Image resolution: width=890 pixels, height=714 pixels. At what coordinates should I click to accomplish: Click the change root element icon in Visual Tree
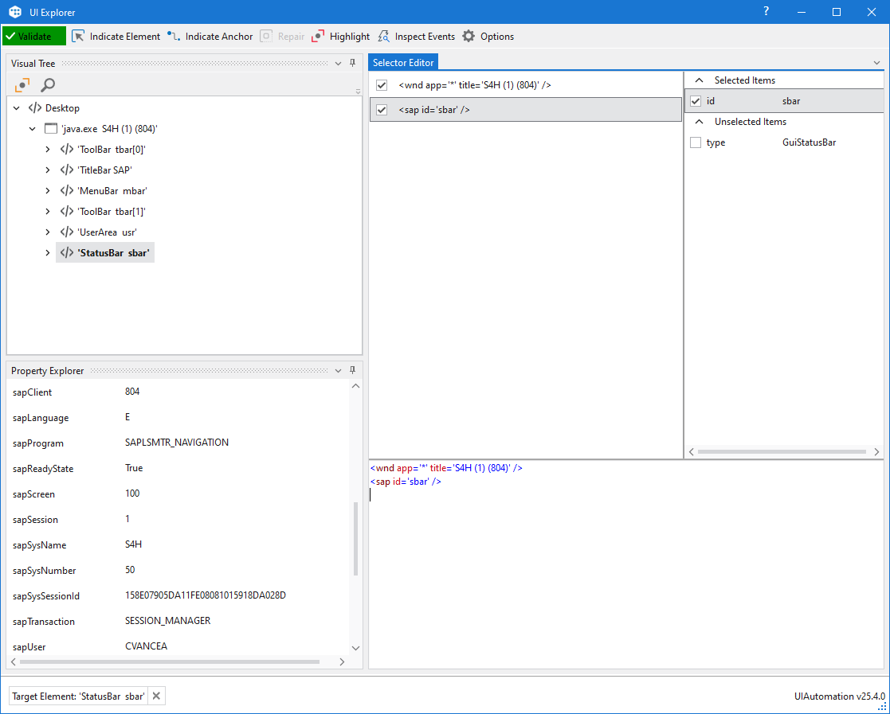[x=22, y=84]
